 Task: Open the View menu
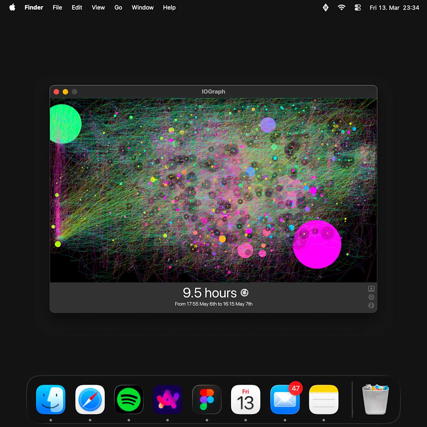tap(98, 7)
